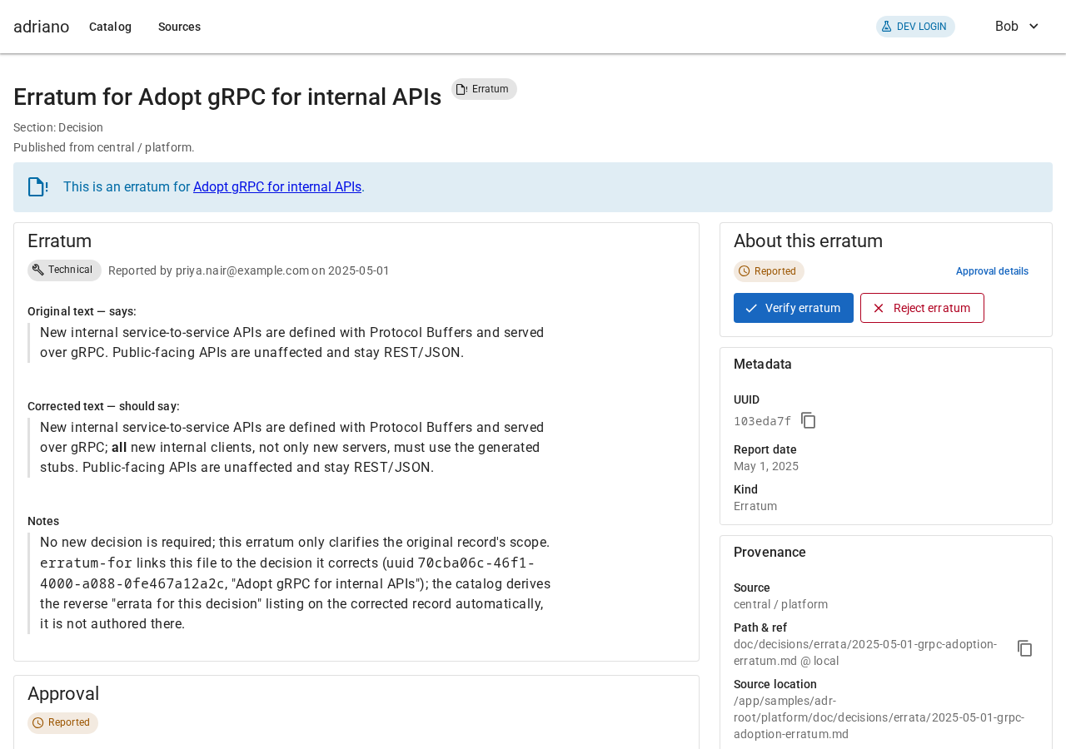Click the flask icon on DEV LOGIN
Viewport: 1066px width, 749px height.
coord(886,27)
